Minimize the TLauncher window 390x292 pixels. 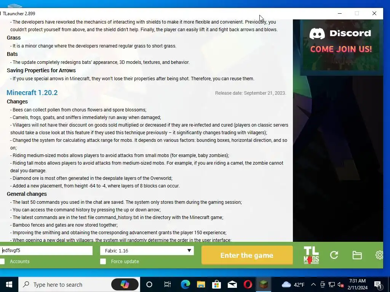(x=340, y=13)
